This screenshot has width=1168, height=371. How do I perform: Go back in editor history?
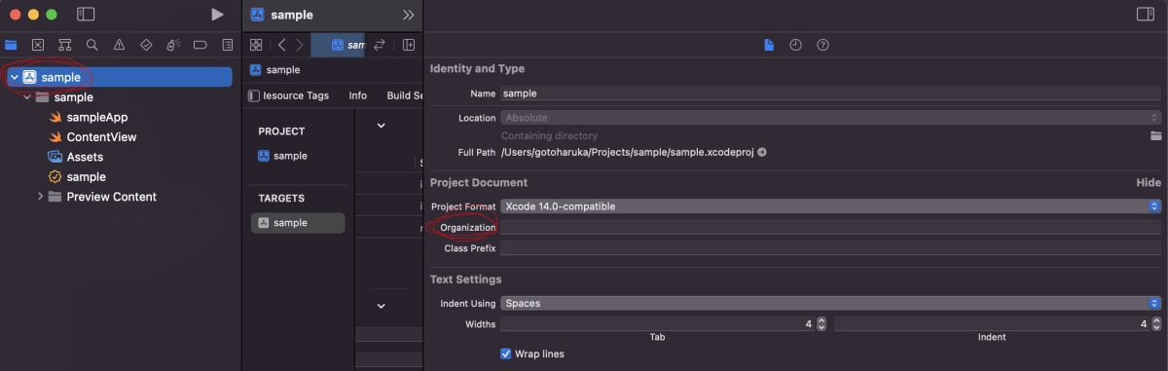coord(281,45)
